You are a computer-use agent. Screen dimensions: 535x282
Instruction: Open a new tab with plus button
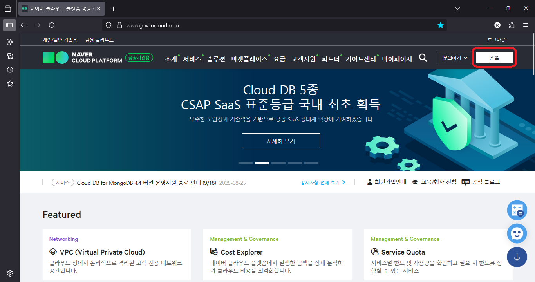pos(114,9)
